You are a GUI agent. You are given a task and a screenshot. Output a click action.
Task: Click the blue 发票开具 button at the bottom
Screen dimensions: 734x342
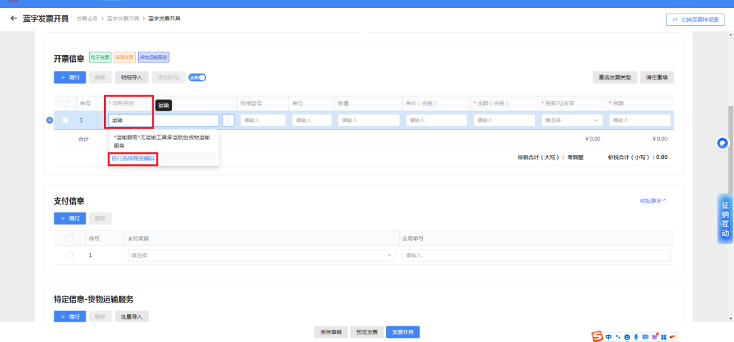click(403, 332)
